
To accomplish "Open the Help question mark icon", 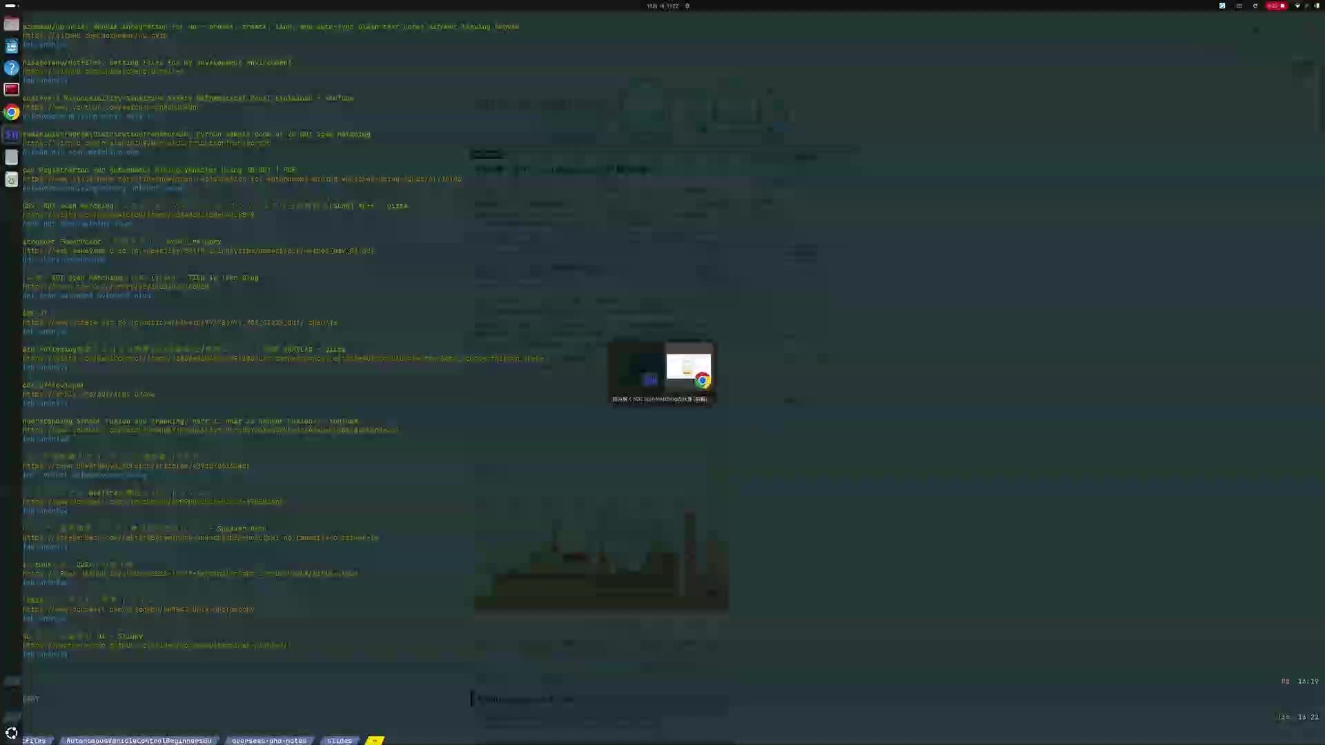I will click(11, 68).
